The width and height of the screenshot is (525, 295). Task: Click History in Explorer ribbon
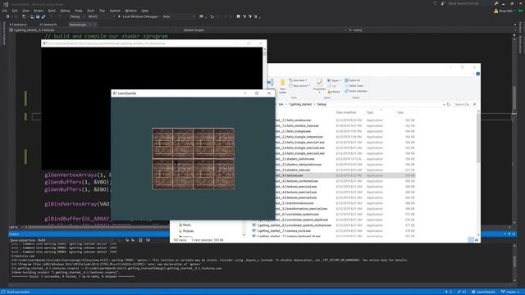click(334, 91)
